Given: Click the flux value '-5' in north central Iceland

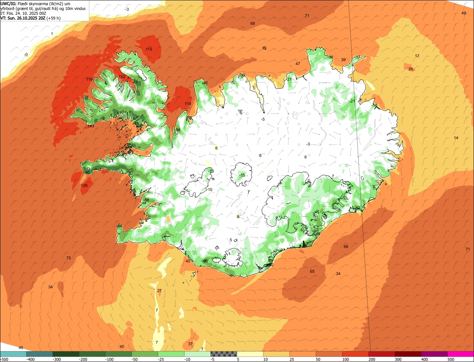Looking at the screenshot, I should pyautogui.click(x=263, y=119).
